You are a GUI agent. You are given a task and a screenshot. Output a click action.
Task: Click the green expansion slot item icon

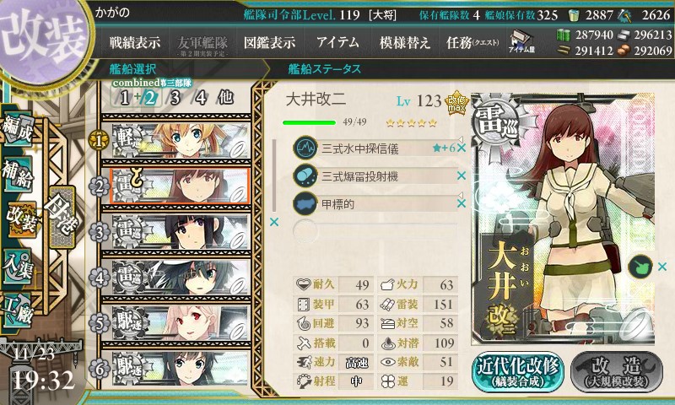[640, 267]
